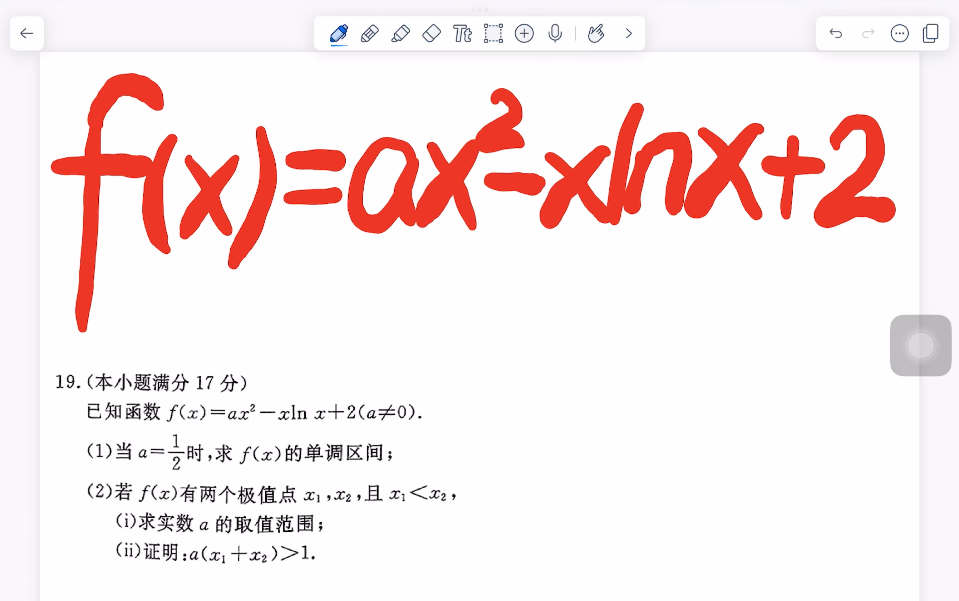Expand the toolbar with the right chevron

(628, 33)
